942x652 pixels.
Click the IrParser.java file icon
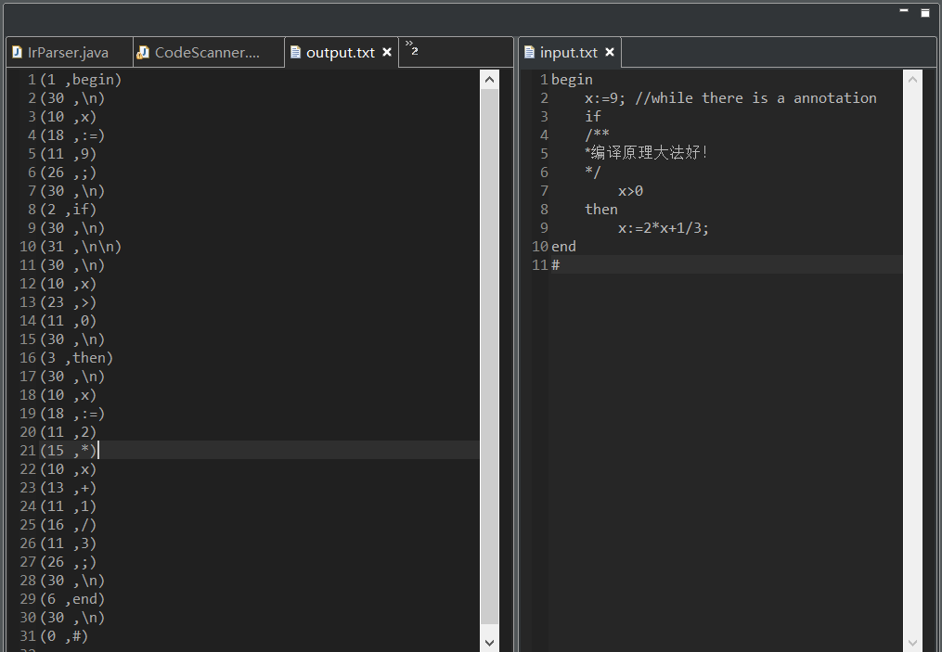coord(17,52)
